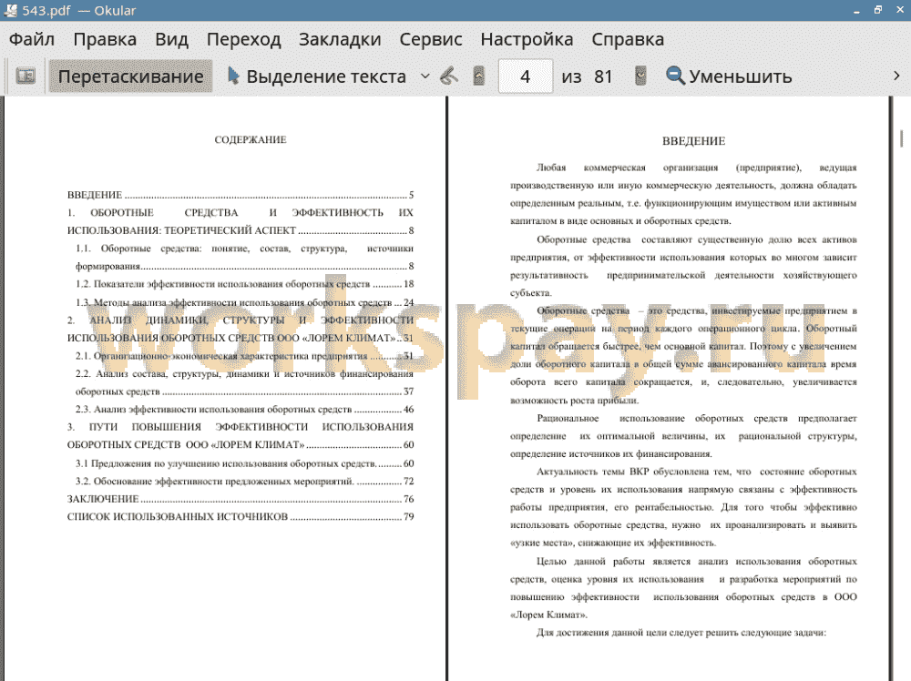Click contents entry '3.2. Обоснование эффективности'

[x=244, y=482]
